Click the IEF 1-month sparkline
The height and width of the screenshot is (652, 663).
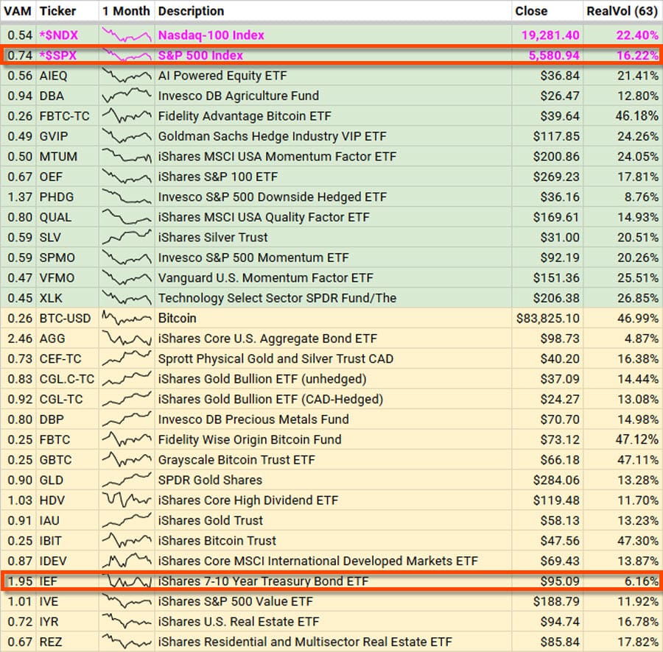[x=126, y=581]
